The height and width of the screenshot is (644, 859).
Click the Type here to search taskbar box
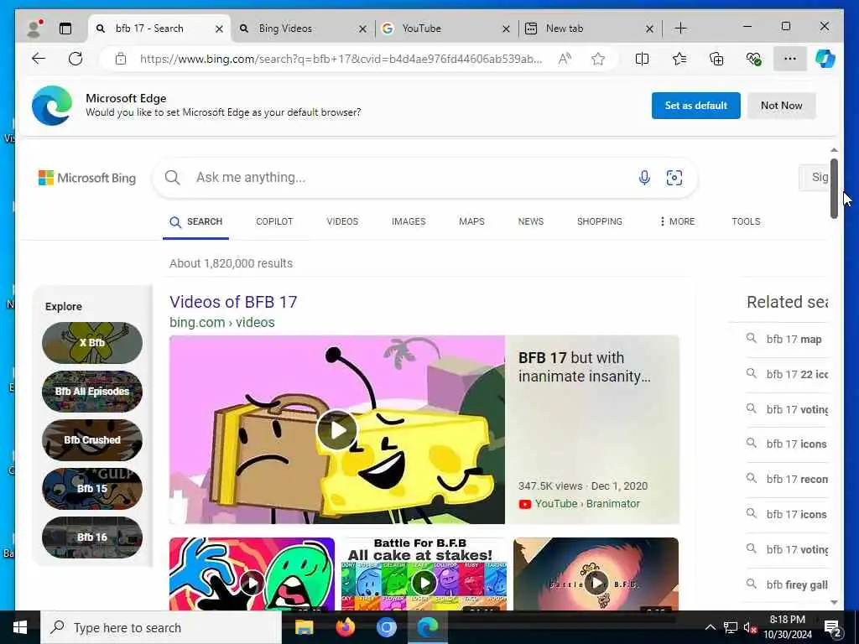click(161, 627)
